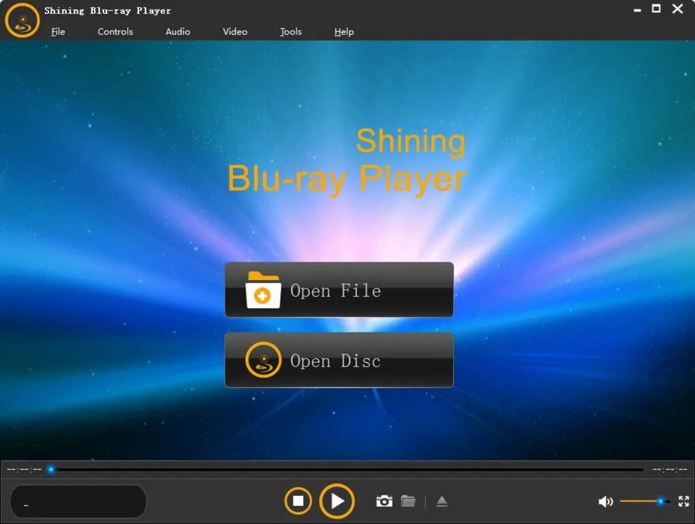695x524 pixels.
Task: Maximize the player window
Action: coord(656,8)
